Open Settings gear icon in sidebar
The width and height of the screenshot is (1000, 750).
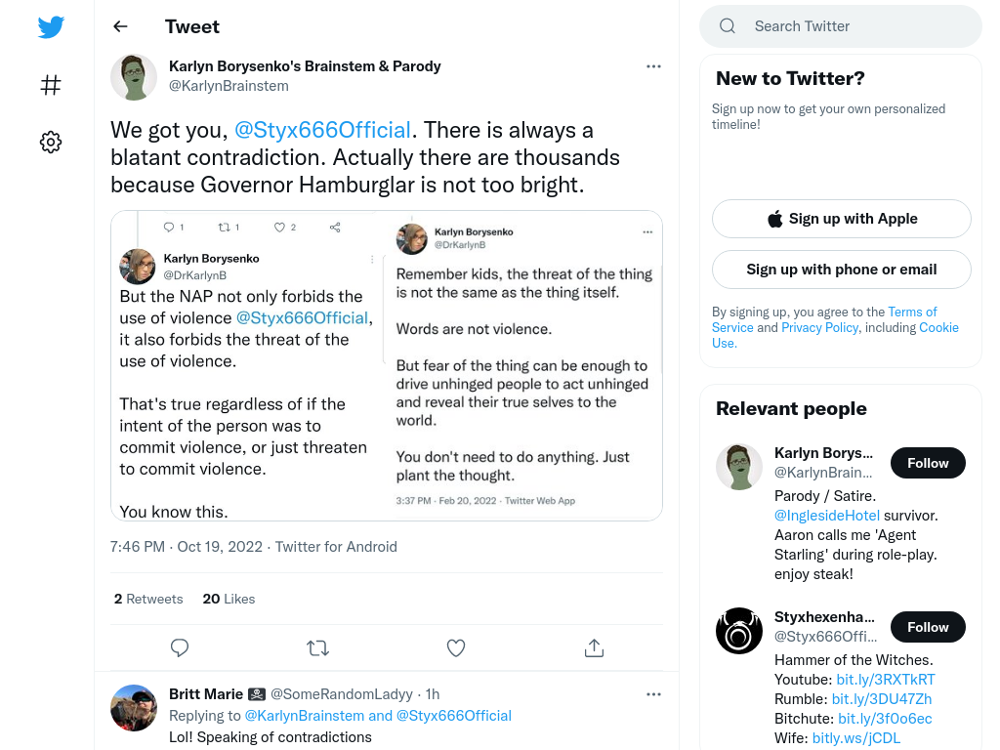[51, 142]
